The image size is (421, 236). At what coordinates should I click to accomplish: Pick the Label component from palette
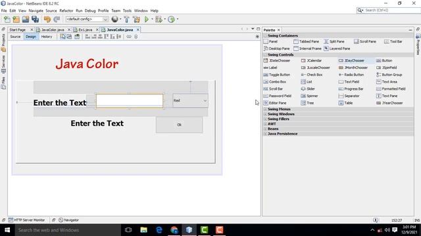click(270, 68)
